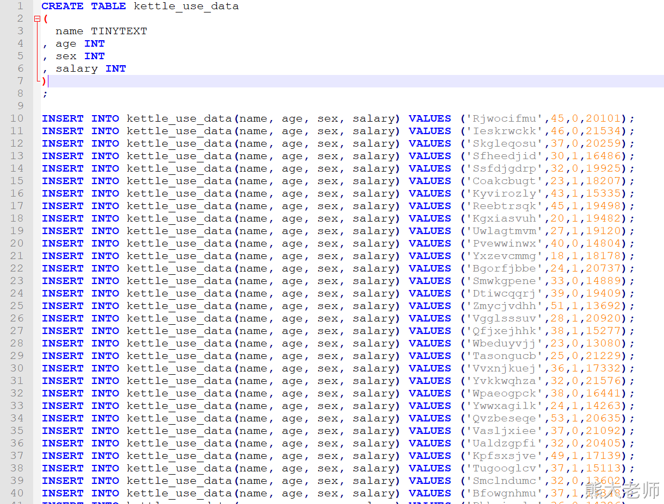Place cursor after closing parenthesis on line 7
The width and height of the screenshot is (664, 504).
[x=48, y=81]
